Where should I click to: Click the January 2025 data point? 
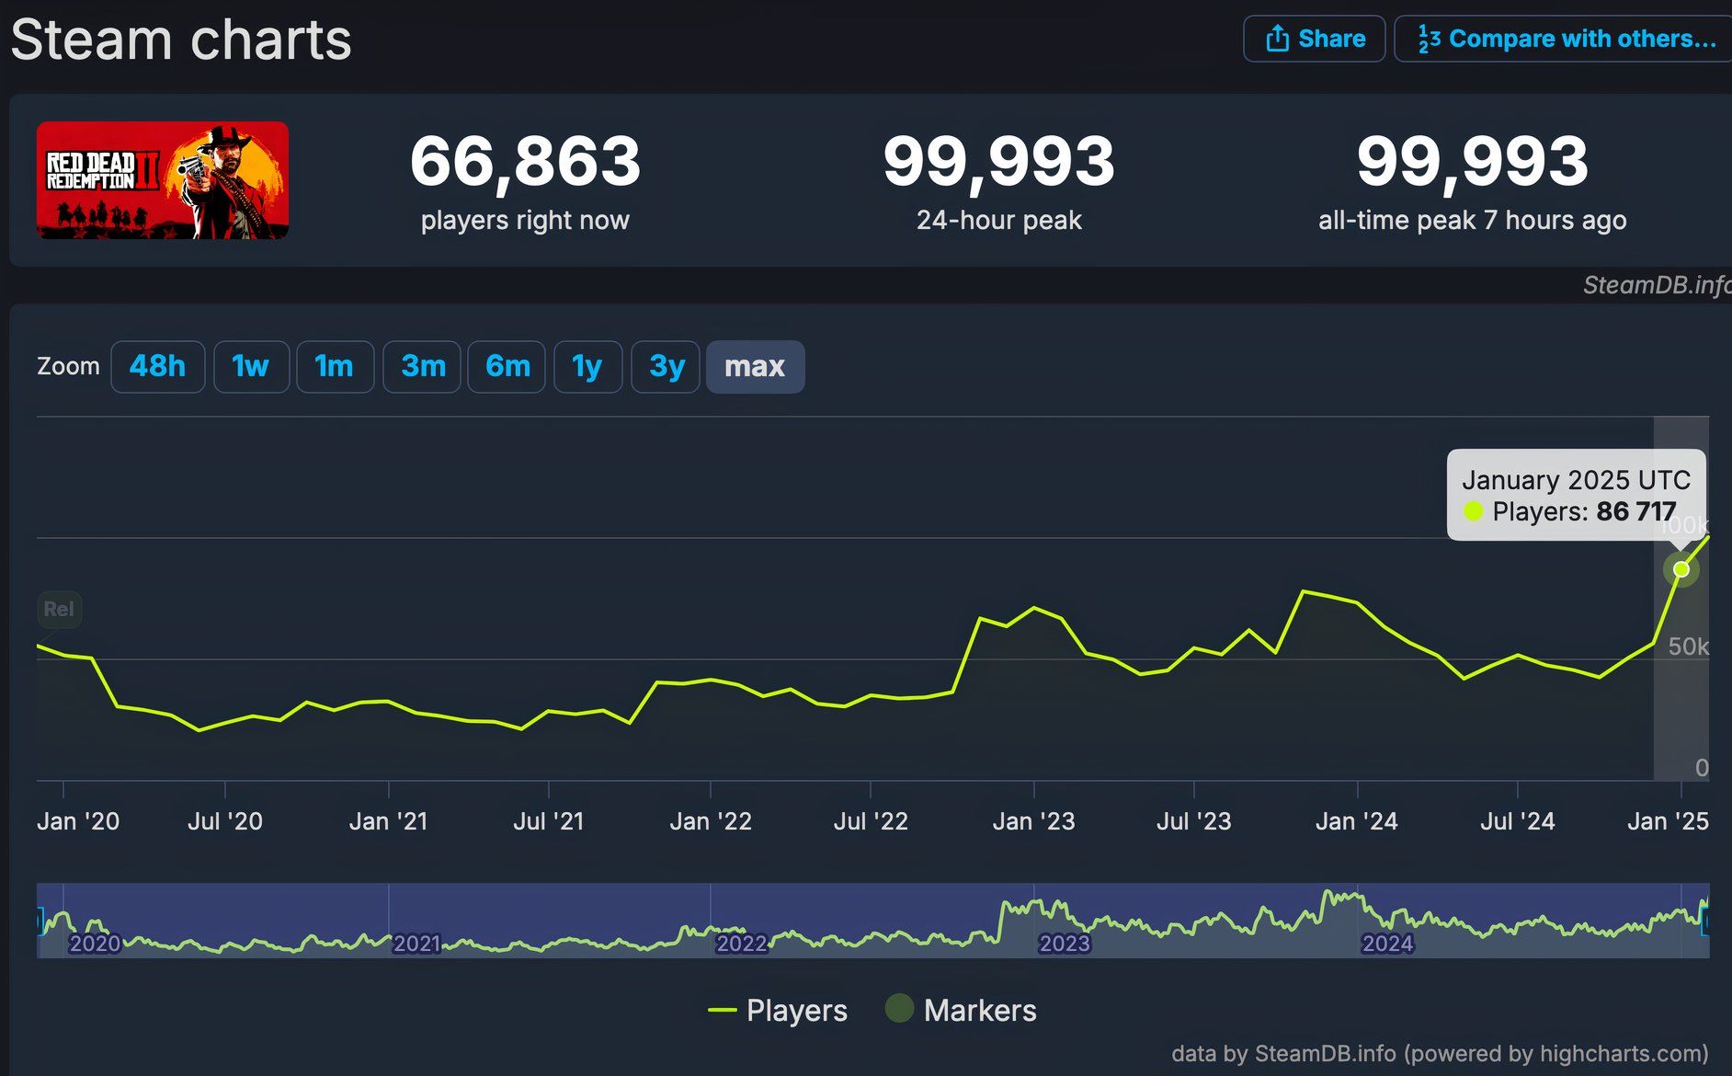(x=1681, y=569)
